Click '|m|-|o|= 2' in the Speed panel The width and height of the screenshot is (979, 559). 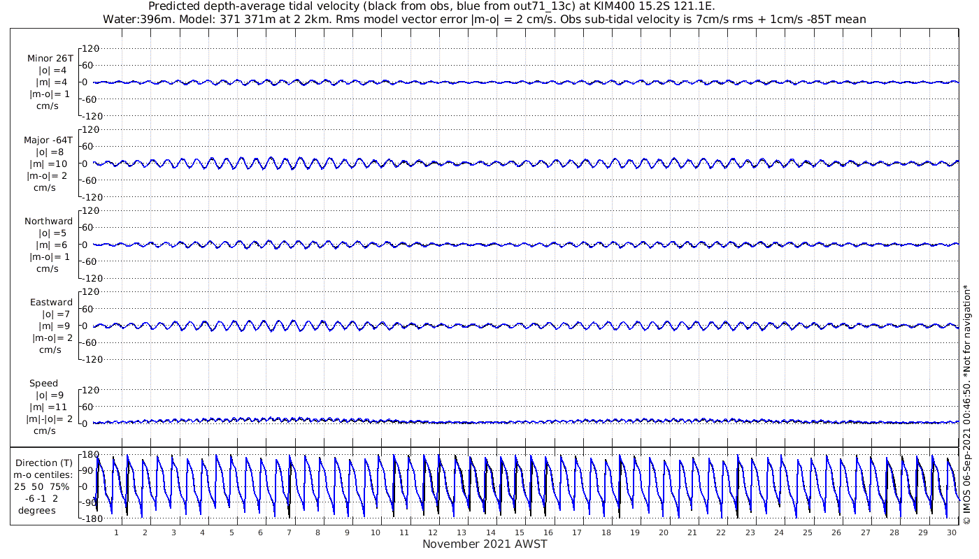point(50,419)
